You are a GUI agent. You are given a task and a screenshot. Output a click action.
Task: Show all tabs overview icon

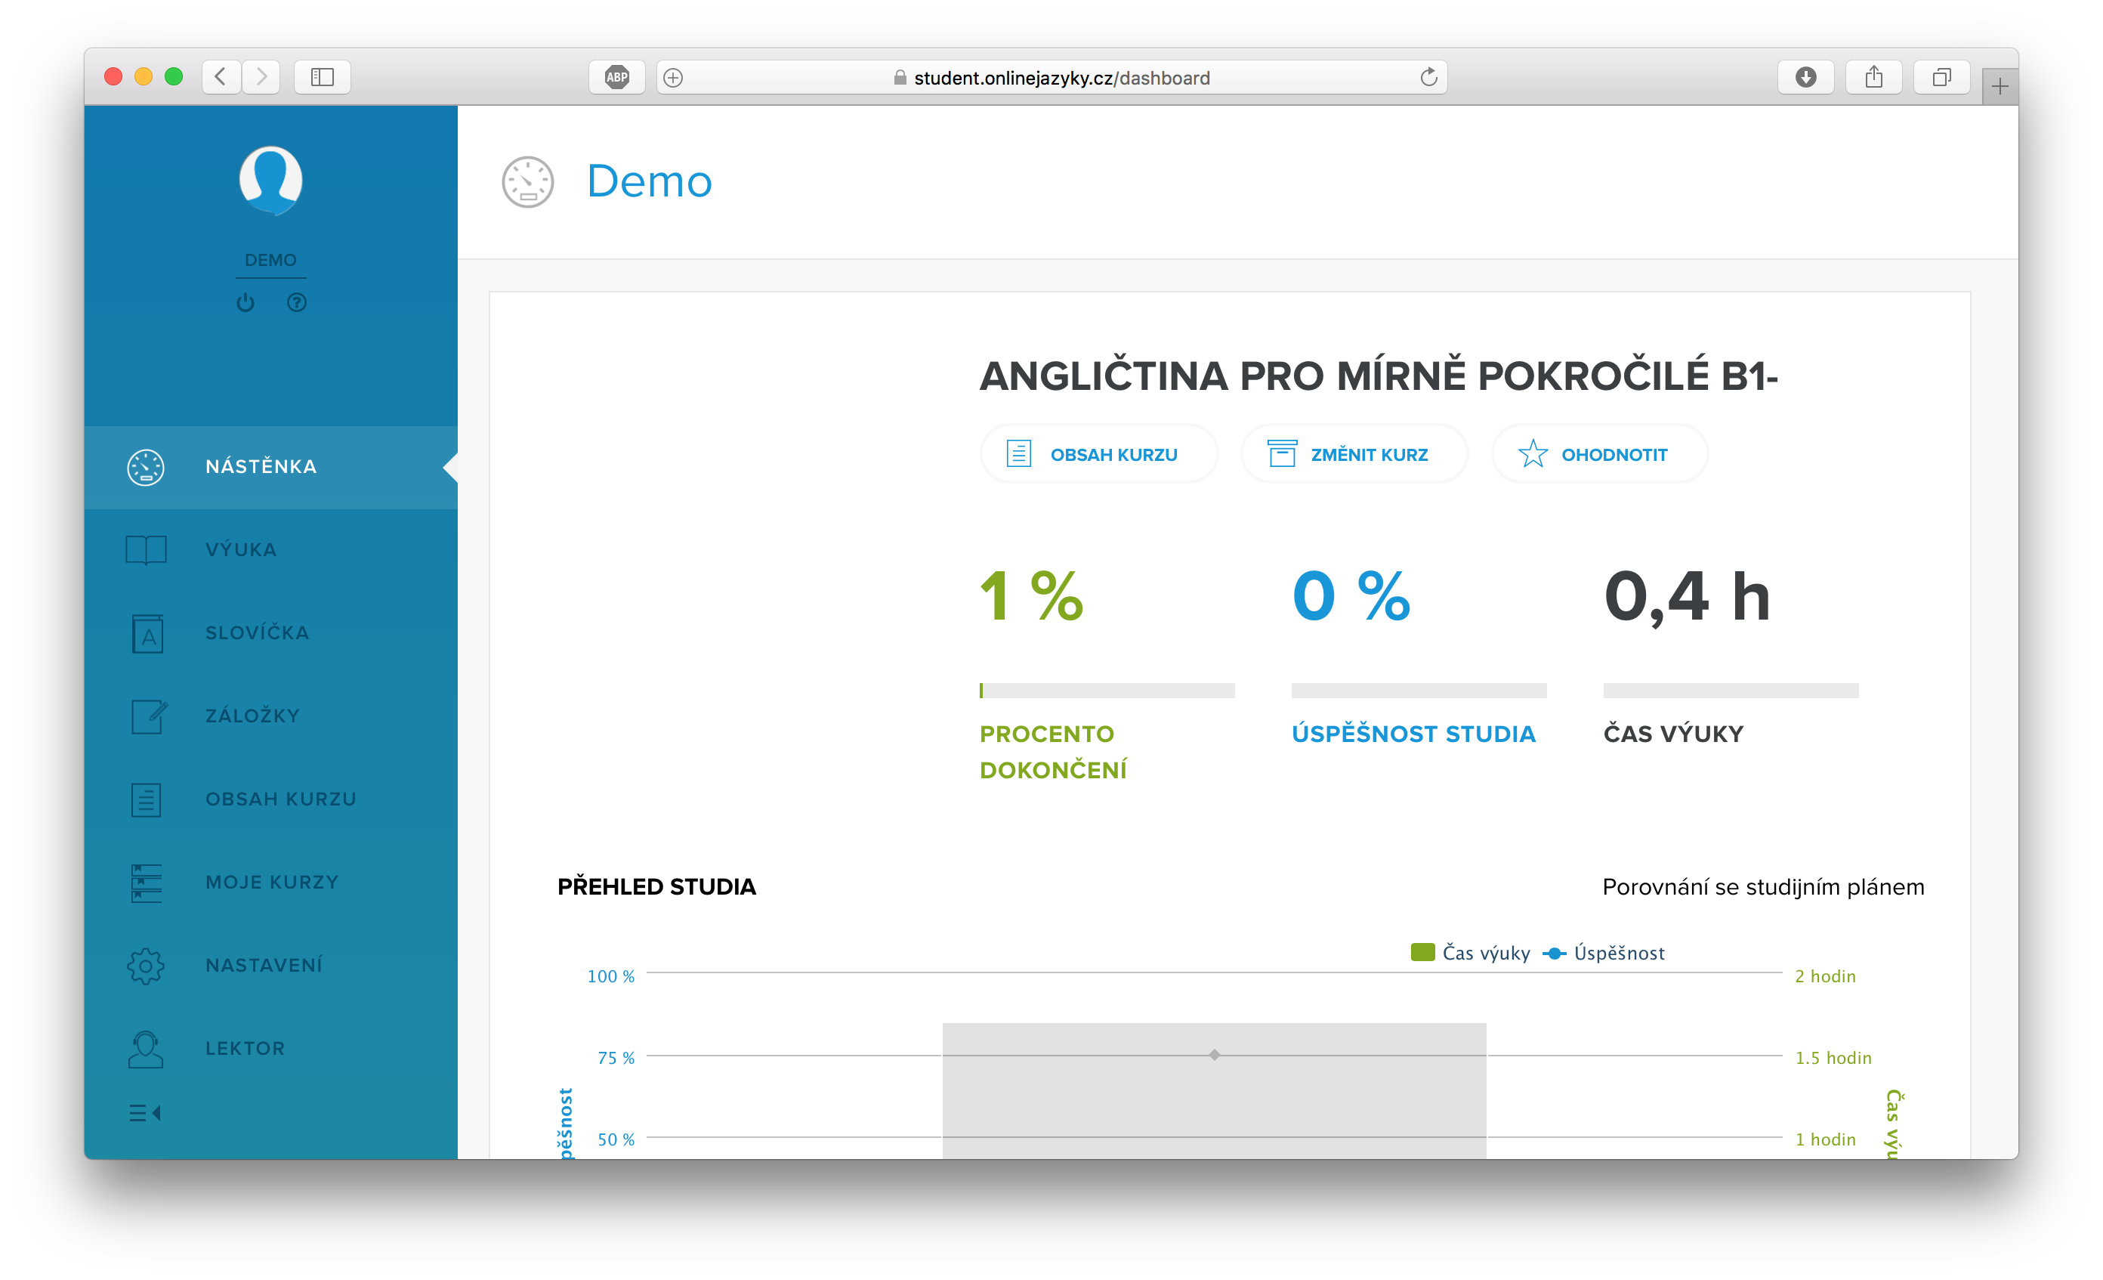pyautogui.click(x=1941, y=78)
